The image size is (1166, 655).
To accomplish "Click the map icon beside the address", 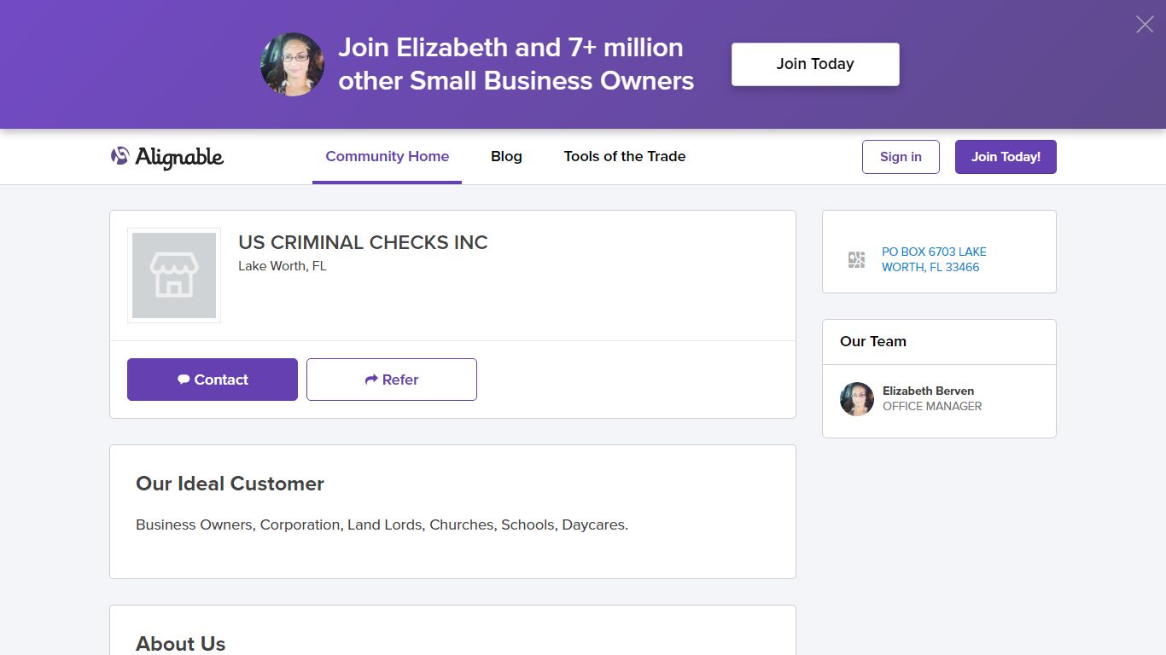I will [856, 259].
